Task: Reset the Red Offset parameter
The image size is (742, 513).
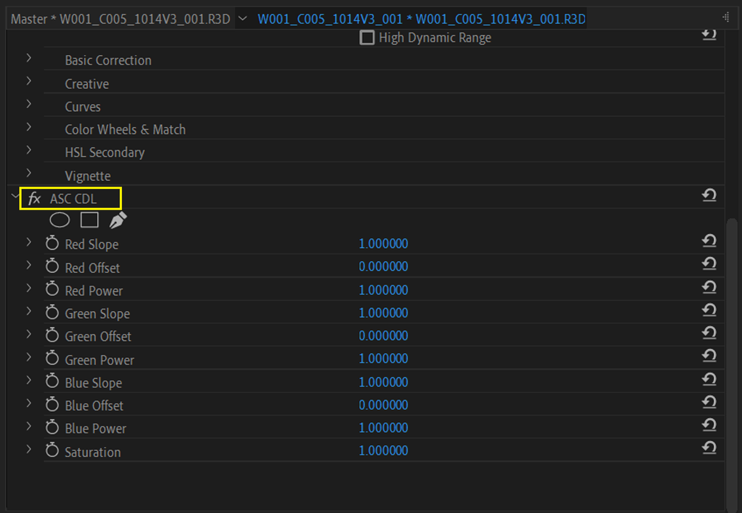Action: 709,264
